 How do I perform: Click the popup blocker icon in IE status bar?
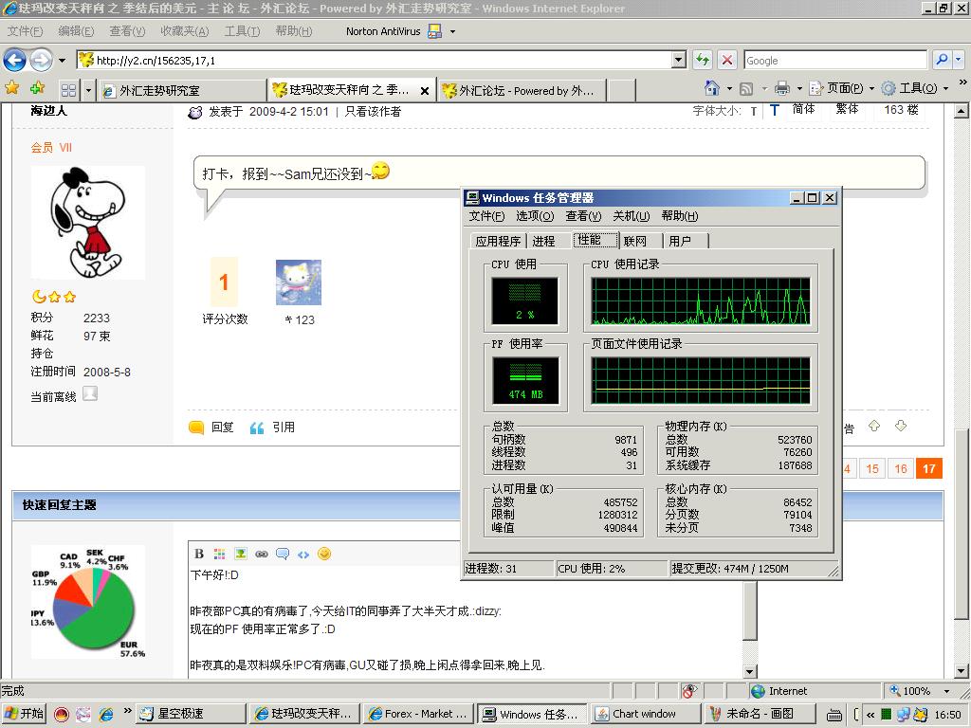689,691
